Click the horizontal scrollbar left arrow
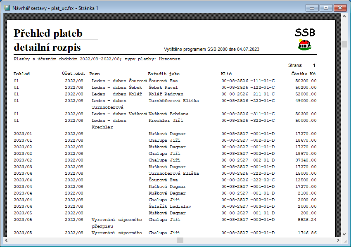The image size is (351, 247). [7, 240]
